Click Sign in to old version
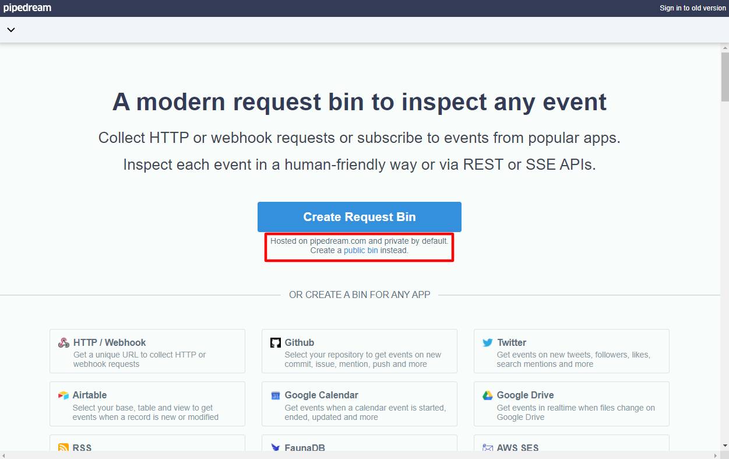This screenshot has width=729, height=459. pyautogui.click(x=693, y=8)
